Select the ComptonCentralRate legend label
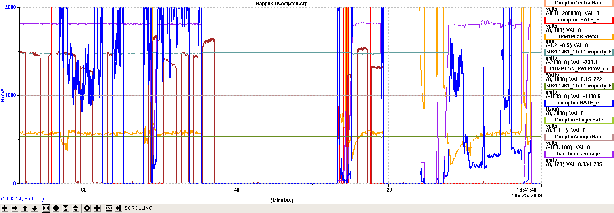Viewport: 614px width, 213px height. click(578, 3)
